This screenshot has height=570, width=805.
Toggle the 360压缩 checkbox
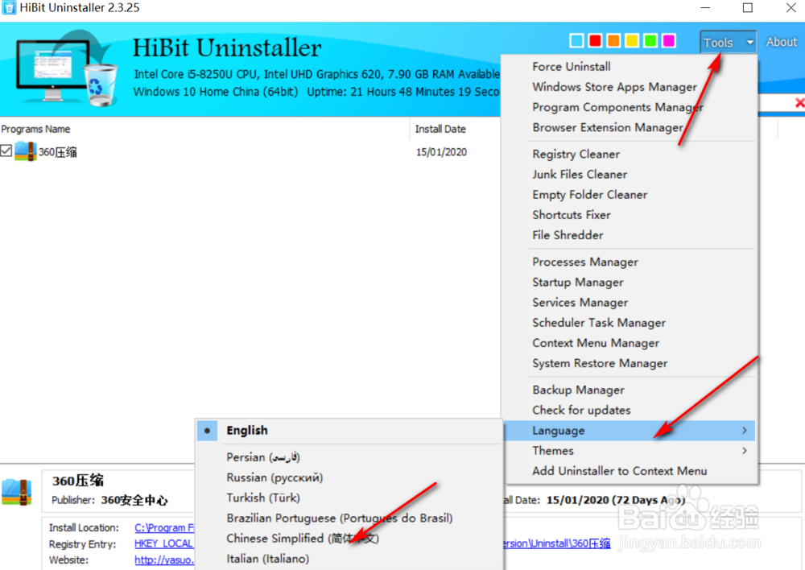(6, 151)
